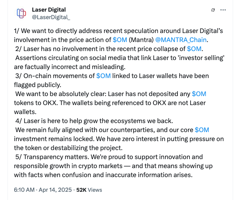The image size is (241, 200).
Task: Click $OM after "recent price collapse of"
Action: [194, 48]
